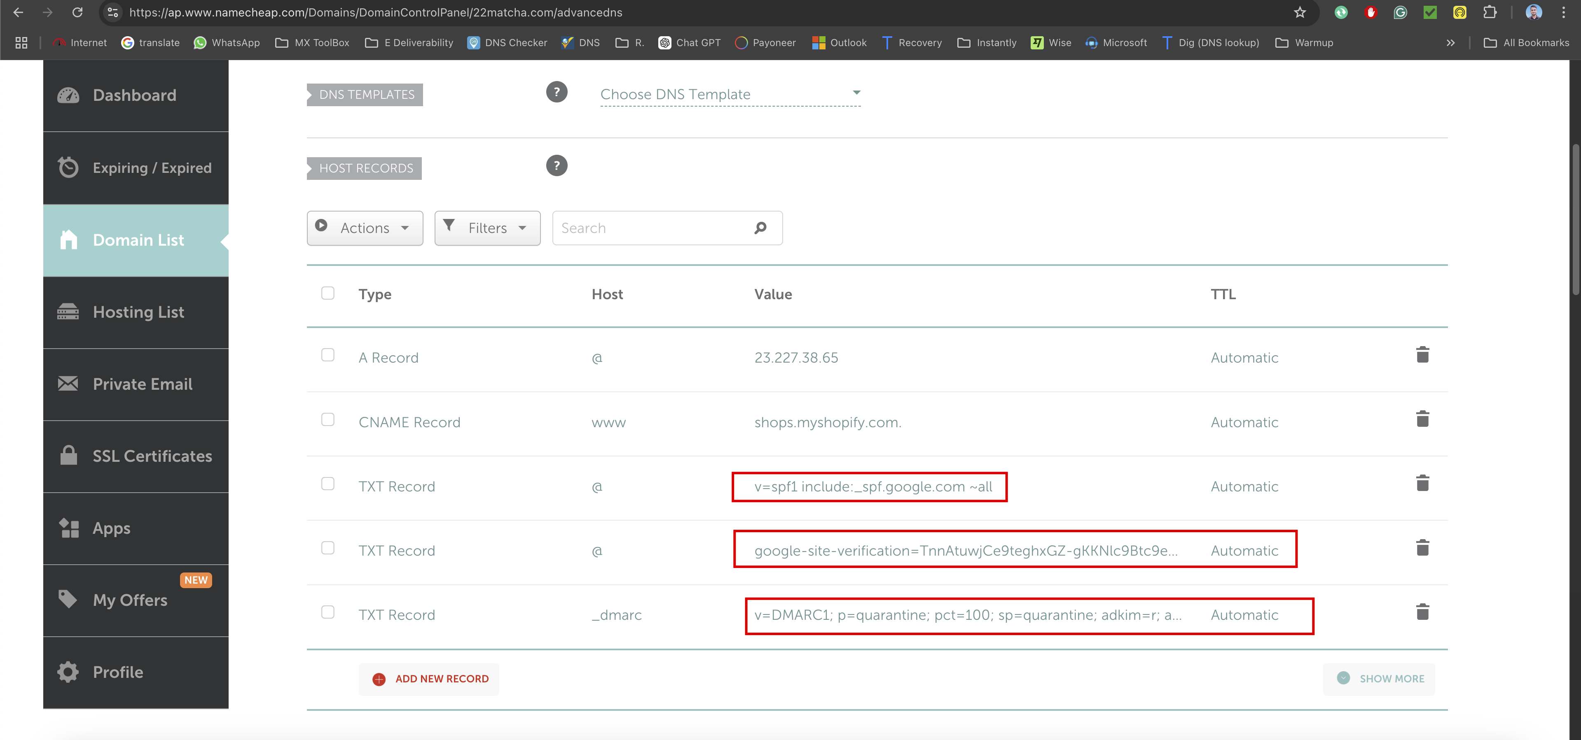
Task: Expand the Warmup bookmark folder
Action: pyautogui.click(x=1304, y=42)
